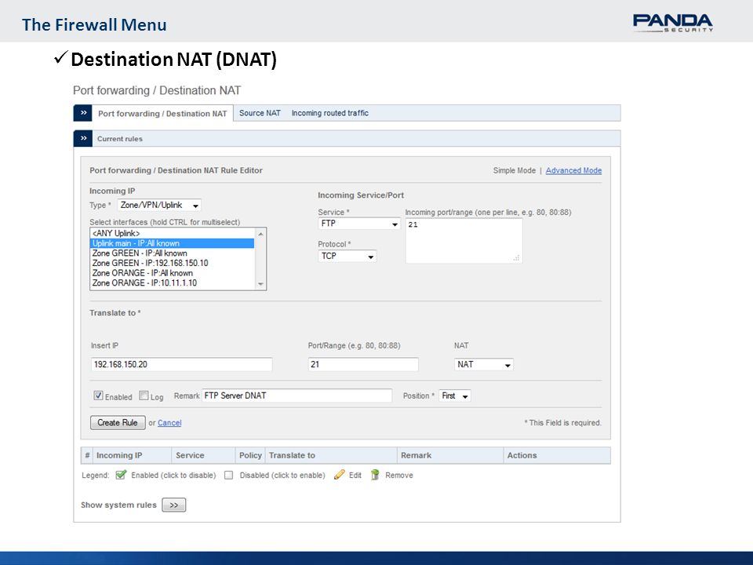Click the textarea resize grip in port box
The height and width of the screenshot is (565, 753).
517,258
